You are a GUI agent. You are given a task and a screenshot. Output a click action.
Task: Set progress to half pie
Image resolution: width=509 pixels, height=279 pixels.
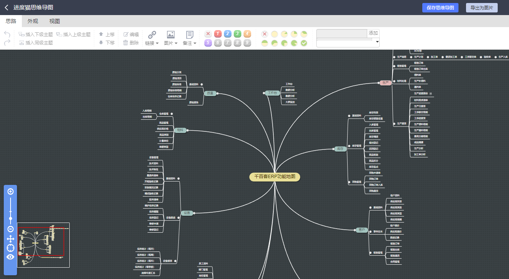265,43
